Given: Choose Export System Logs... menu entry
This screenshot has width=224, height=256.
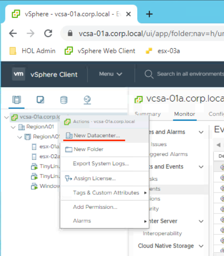Looking at the screenshot, I should (x=104, y=164).
